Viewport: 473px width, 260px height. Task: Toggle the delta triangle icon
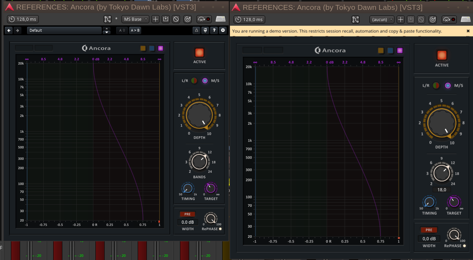coord(197,30)
